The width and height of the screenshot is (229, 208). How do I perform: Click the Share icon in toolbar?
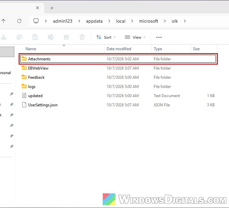66,37
